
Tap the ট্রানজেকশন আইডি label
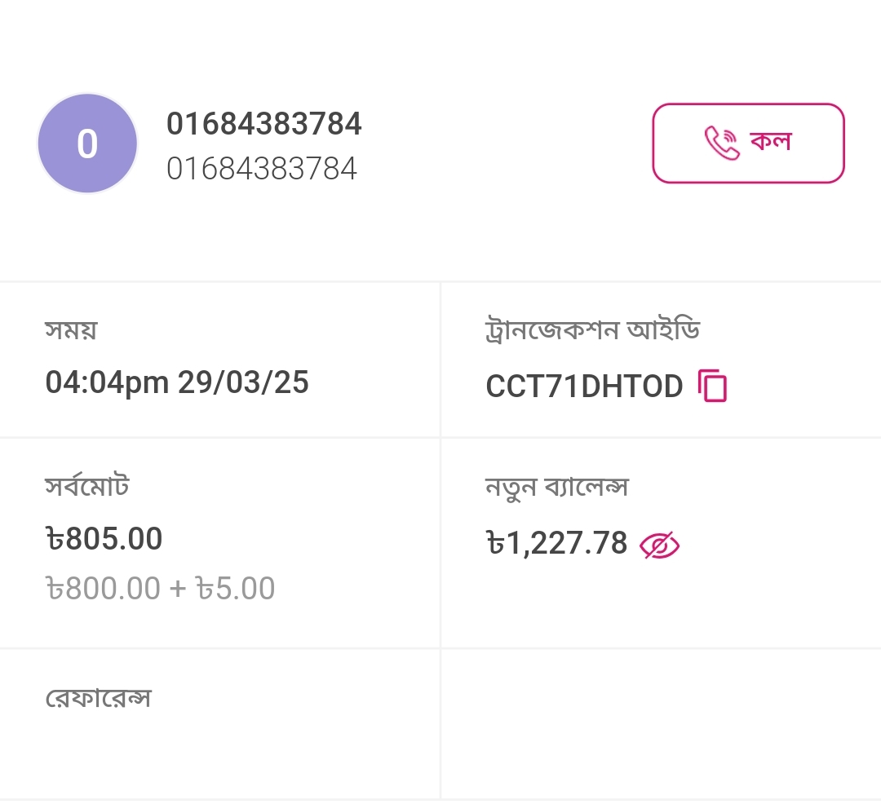[592, 330]
